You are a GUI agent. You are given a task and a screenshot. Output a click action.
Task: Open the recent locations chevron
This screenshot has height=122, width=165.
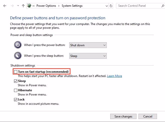point(18,6)
